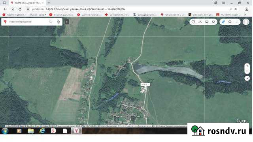Click the print map icon
Screen dimensions: 253x142
[230, 22]
